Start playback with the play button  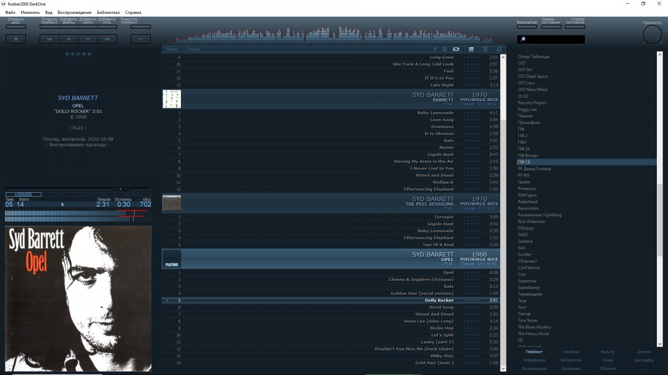[x=68, y=39]
